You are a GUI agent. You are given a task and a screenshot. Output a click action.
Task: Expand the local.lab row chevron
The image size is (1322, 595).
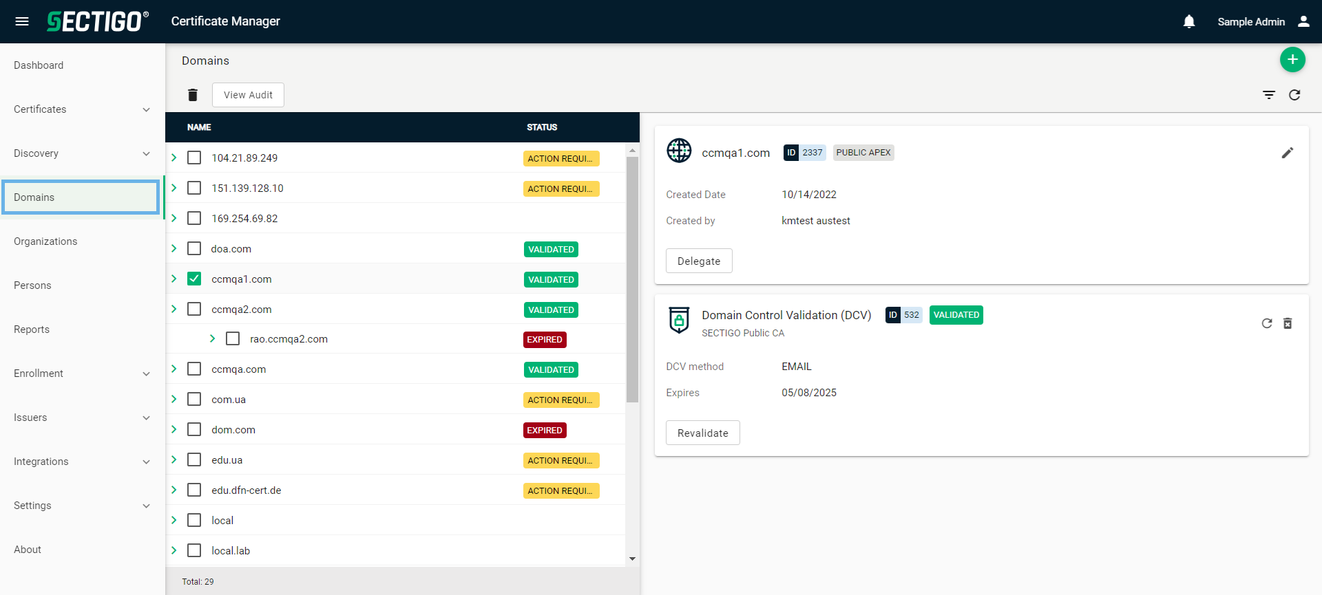174,551
